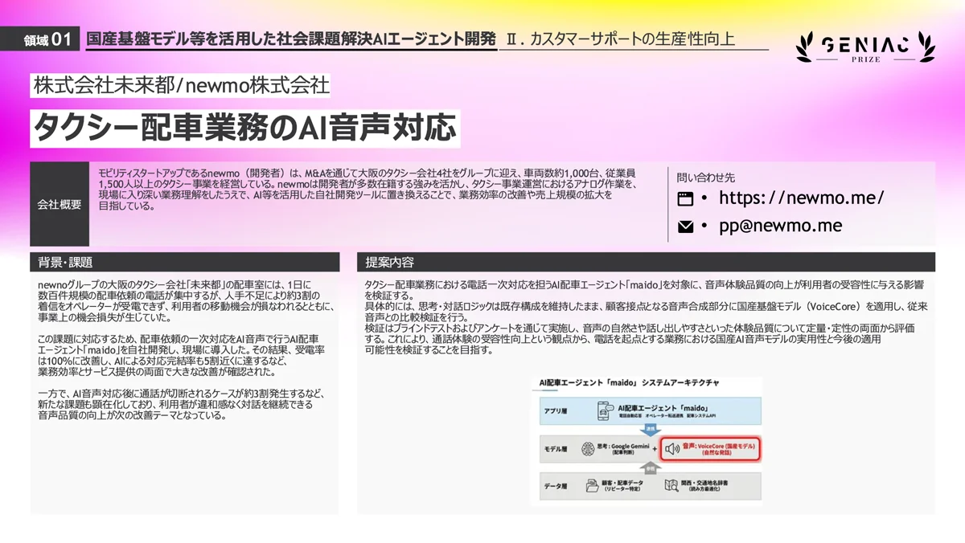965x543 pixels.
Task: Click the 問い合わせ先 label
Action: click(706, 178)
